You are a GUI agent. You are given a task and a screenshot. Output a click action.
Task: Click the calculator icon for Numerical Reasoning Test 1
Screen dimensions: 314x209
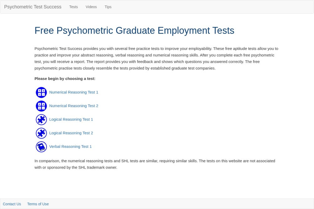[x=41, y=92]
